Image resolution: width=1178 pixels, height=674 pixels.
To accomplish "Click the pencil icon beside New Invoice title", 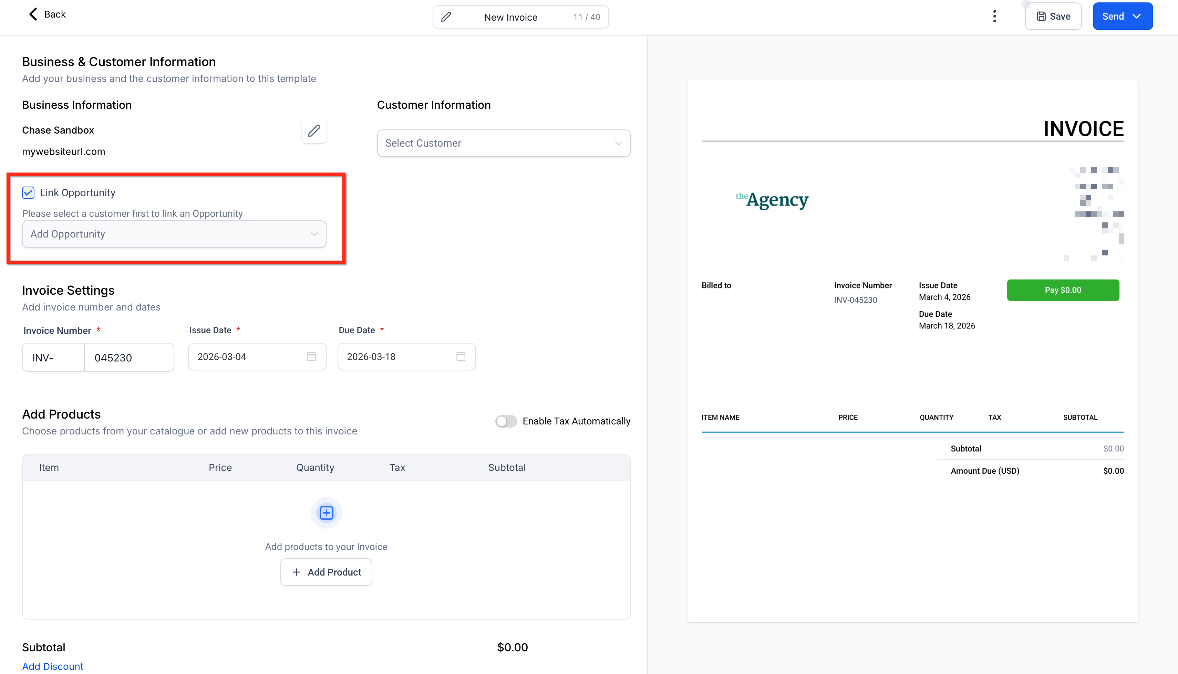I will 446,17.
